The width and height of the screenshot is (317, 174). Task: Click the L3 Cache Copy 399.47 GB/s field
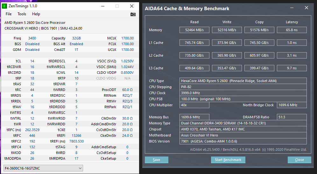pos(259,68)
